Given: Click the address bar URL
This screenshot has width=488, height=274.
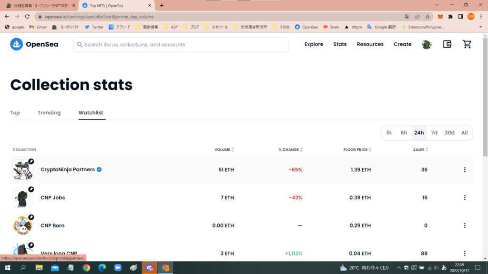Looking at the screenshot, I should tap(99, 17).
